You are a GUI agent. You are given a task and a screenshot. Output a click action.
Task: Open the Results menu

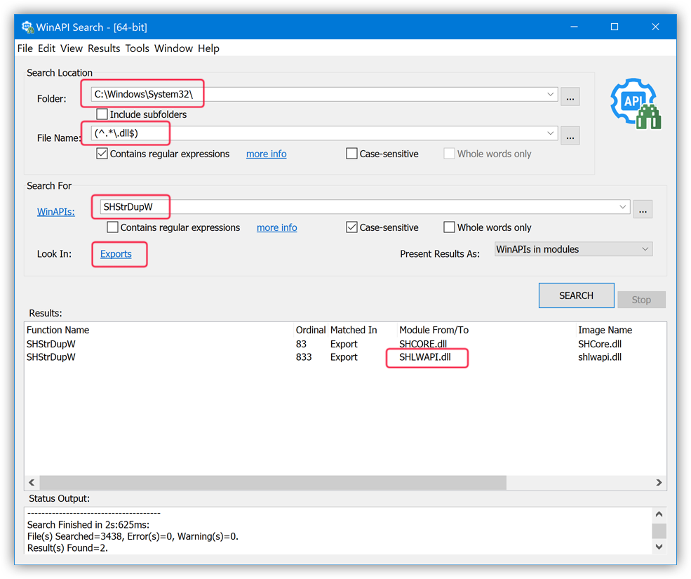(x=104, y=48)
